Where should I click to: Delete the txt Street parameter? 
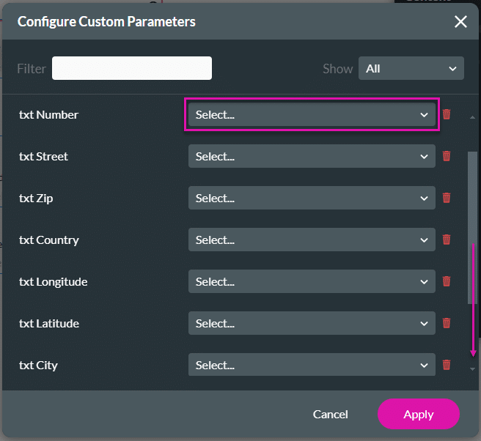point(447,156)
